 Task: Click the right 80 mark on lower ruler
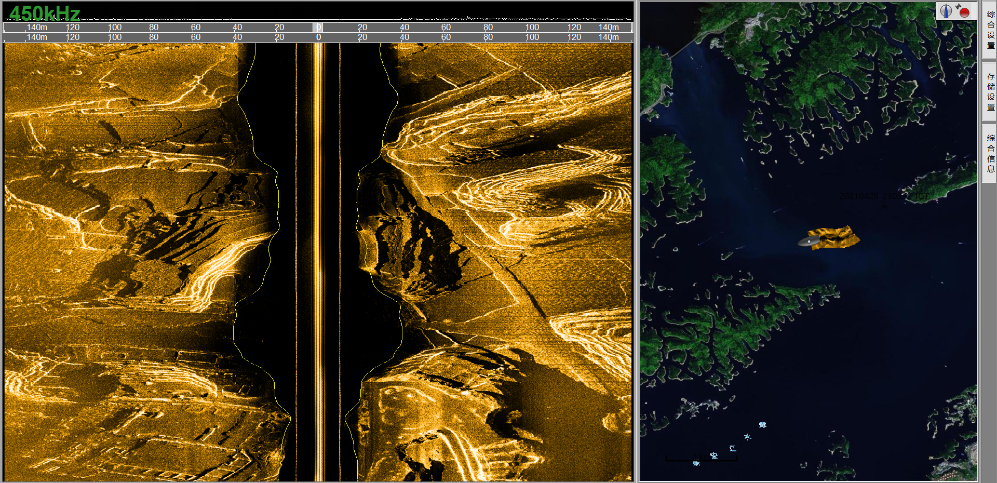[x=488, y=37]
